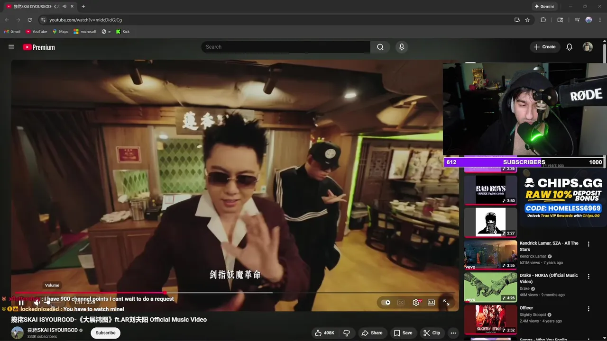
Task: Seek in the video progress bar
Action: 236,293
